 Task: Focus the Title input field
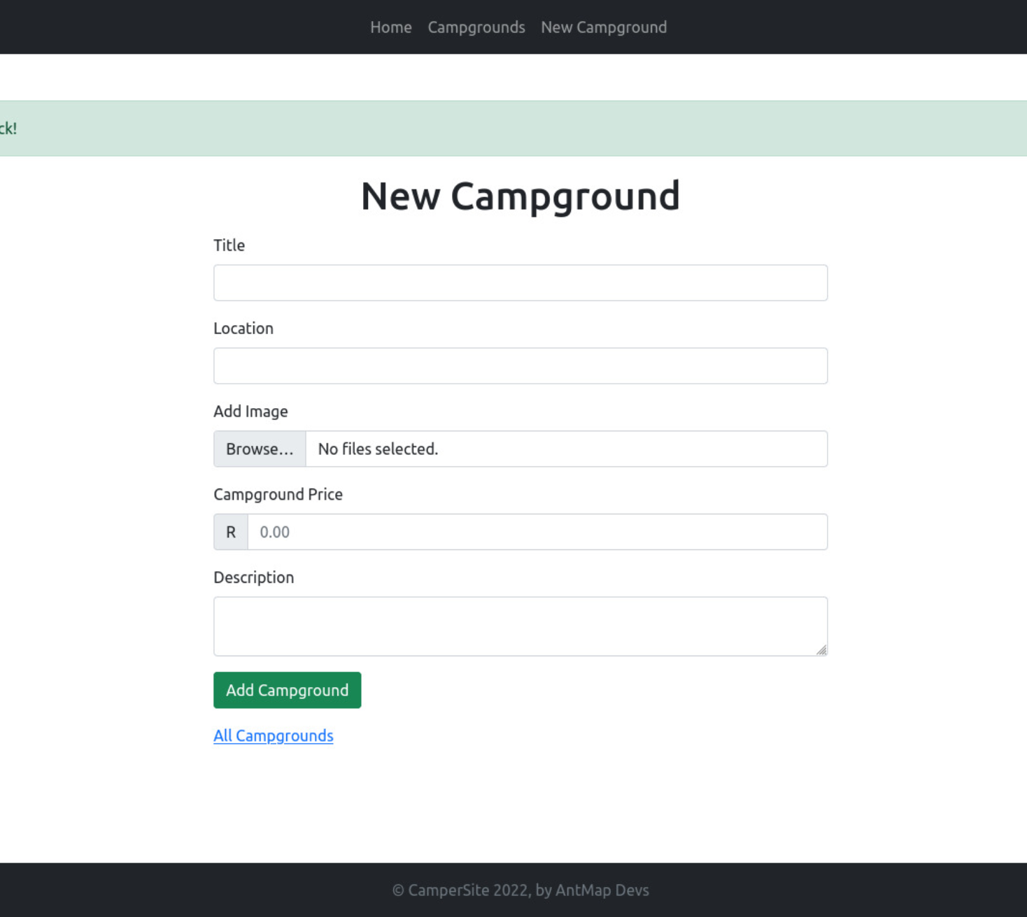coord(520,283)
